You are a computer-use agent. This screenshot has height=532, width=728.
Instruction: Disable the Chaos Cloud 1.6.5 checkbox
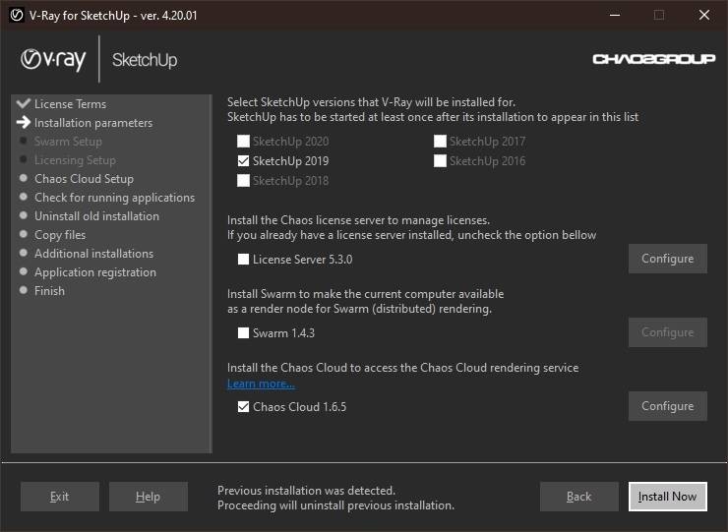(x=243, y=407)
